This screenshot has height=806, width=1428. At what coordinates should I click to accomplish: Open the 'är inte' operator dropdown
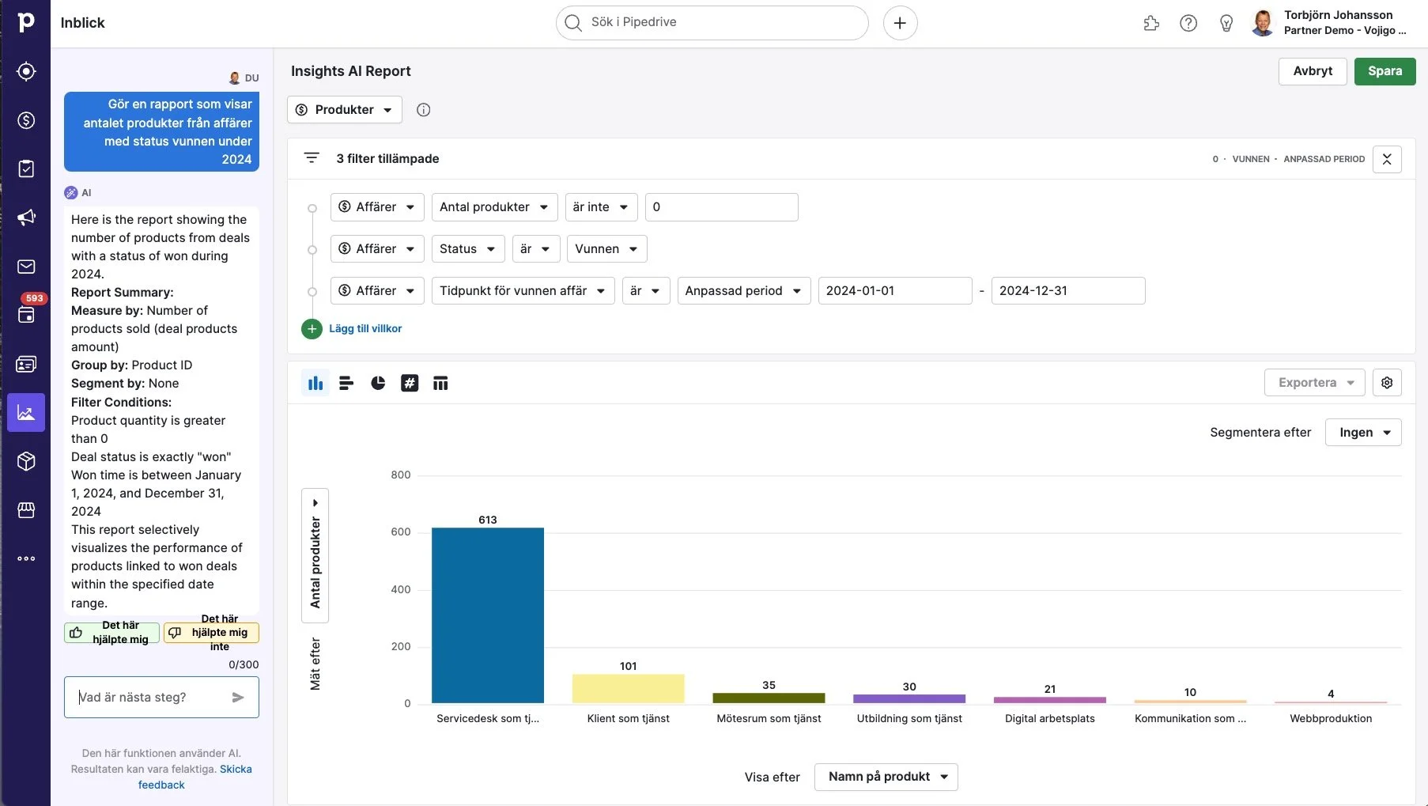point(602,207)
